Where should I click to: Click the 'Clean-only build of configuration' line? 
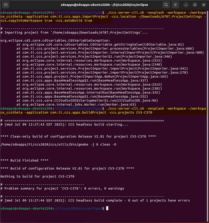(78, 136)
